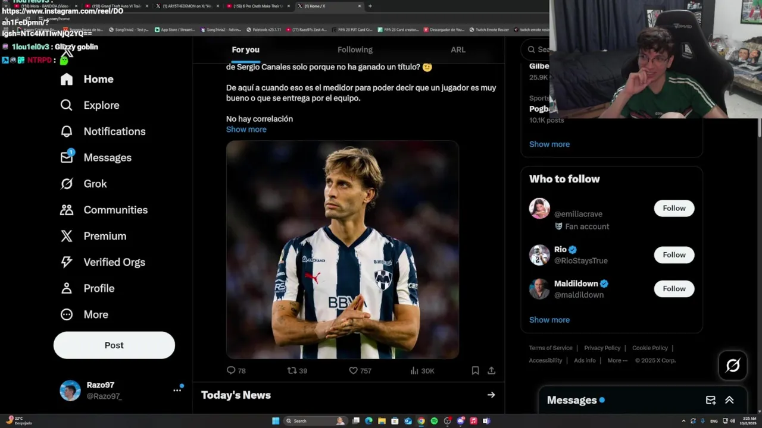Show hidden system tray icons

[683, 421]
